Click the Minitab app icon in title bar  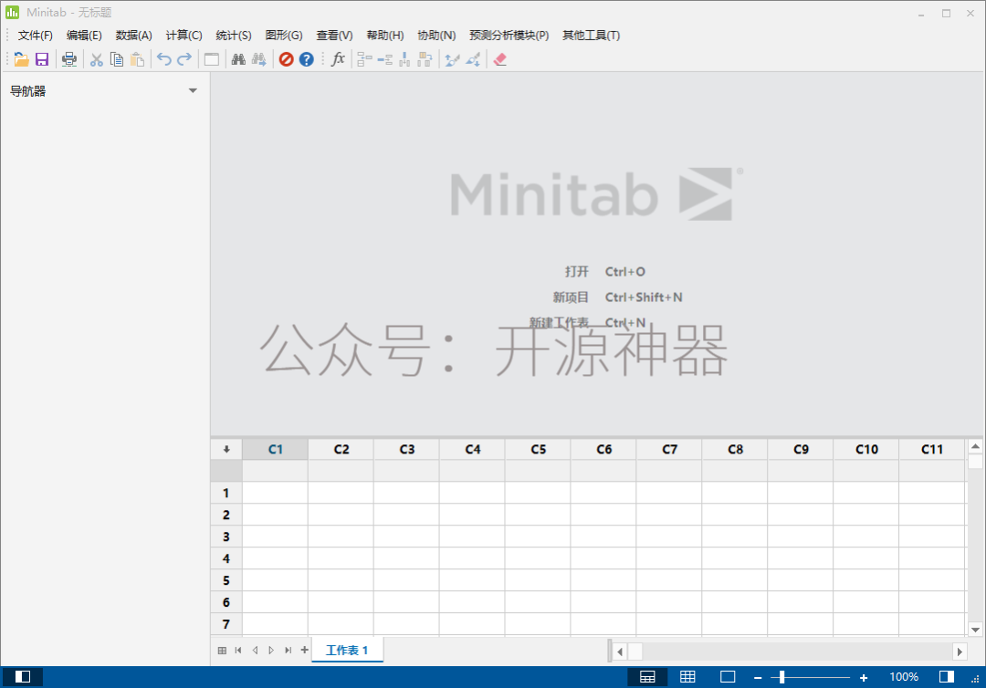12,13
